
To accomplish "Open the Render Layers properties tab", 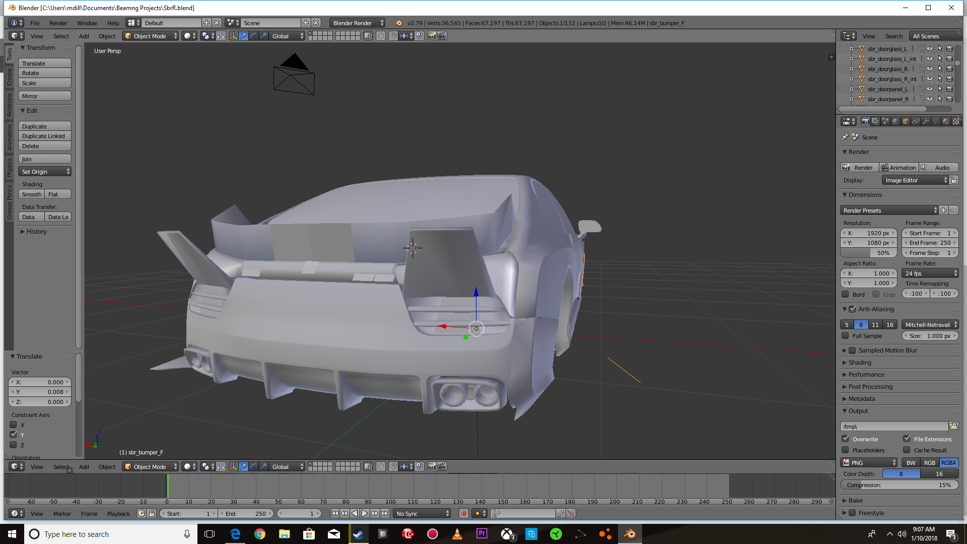I will 875,121.
